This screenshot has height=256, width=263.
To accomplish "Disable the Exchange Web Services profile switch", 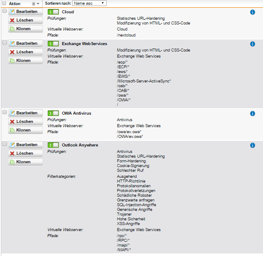I will click(x=53, y=44).
